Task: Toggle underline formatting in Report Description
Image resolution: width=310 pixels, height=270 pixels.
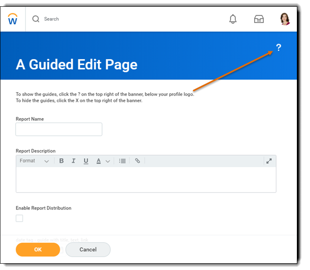Action: tap(86, 161)
